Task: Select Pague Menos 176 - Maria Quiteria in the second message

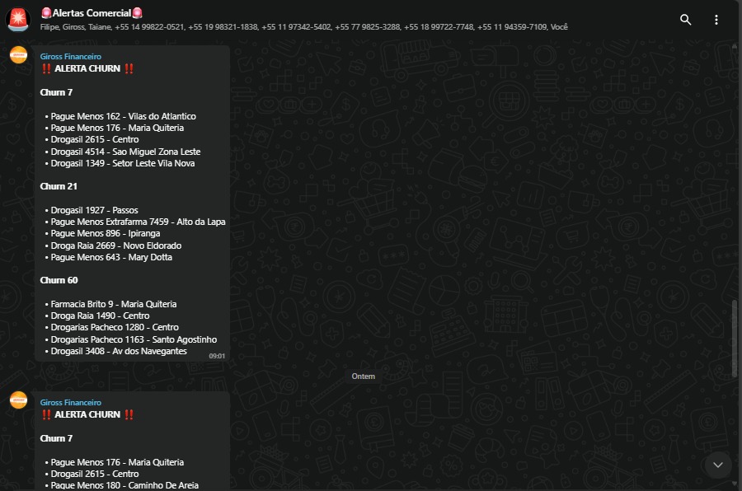Action: [117, 462]
